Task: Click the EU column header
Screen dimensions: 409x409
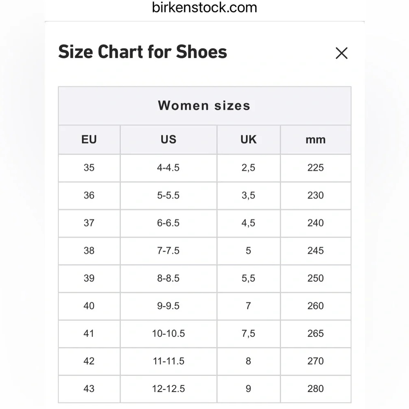Action: click(89, 139)
